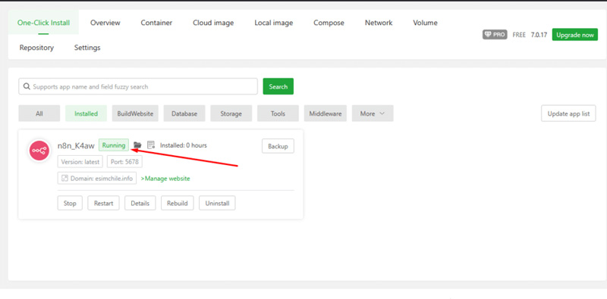Click the app name n8n_K4aw

(x=76, y=145)
